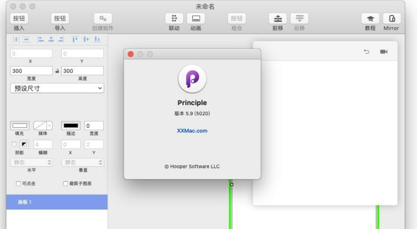The width and height of the screenshot is (417, 229).
Task: Click the Principle logo in About dialog
Action: pos(192,79)
